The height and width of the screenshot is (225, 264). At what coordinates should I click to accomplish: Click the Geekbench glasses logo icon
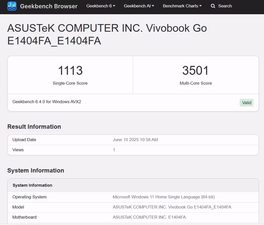coord(12,6)
